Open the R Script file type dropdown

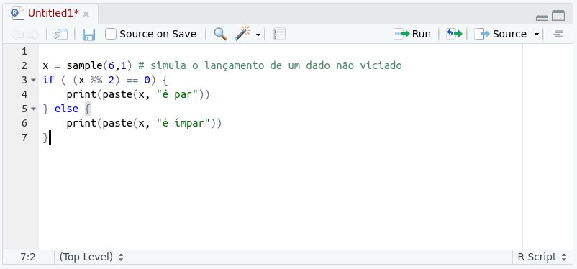542,257
